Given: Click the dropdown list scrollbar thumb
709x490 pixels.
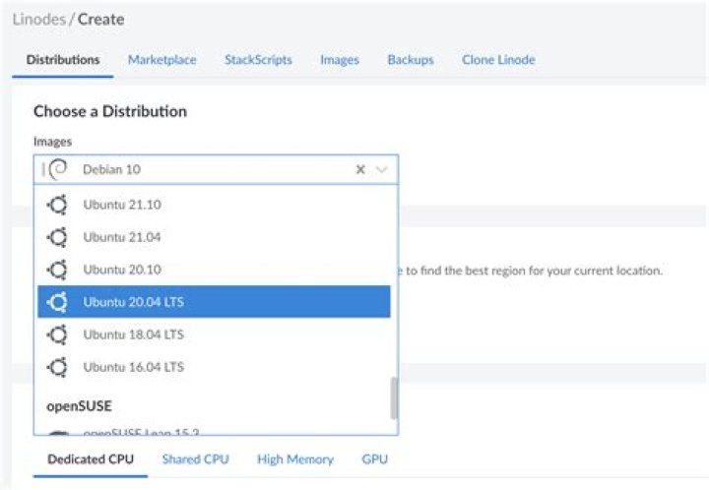Looking at the screenshot, I should click(394, 398).
